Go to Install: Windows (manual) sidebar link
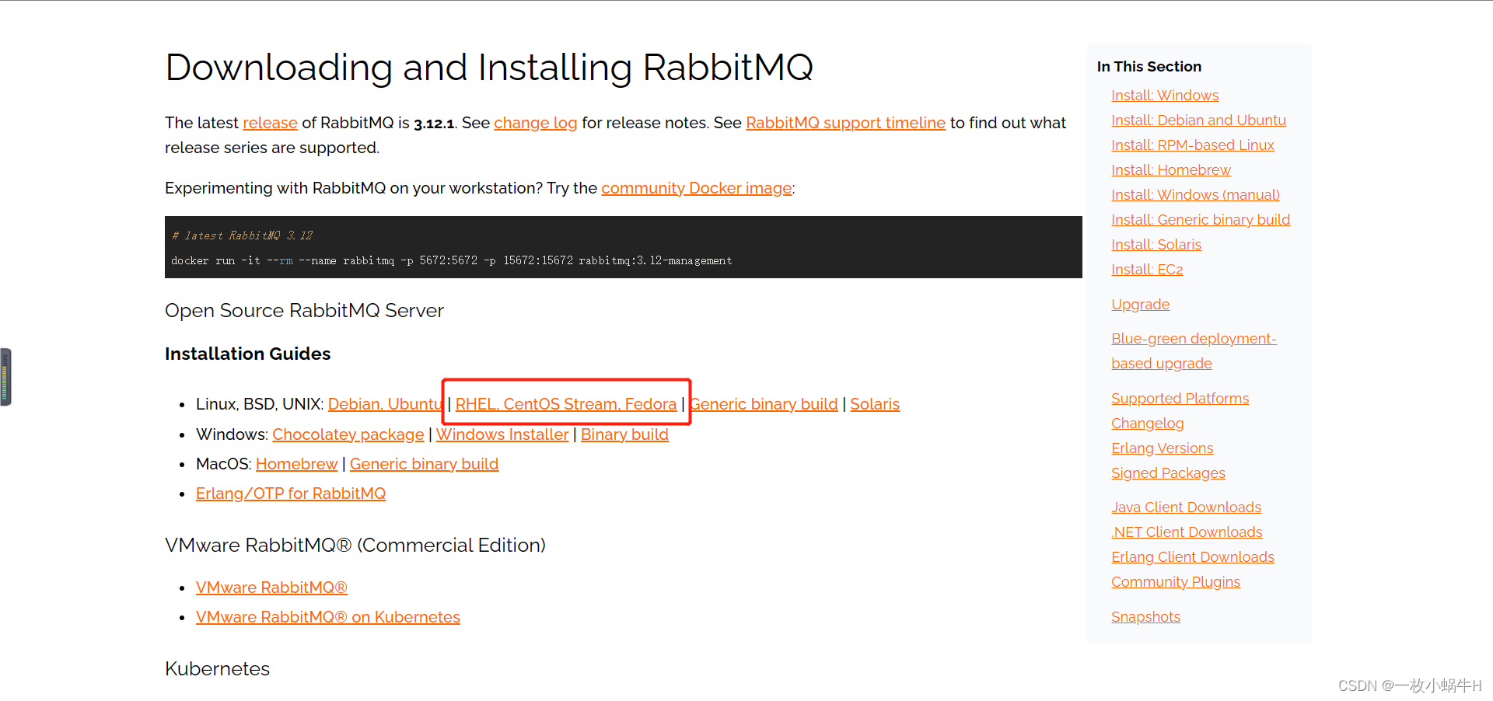This screenshot has height=701, width=1493. pos(1195,195)
